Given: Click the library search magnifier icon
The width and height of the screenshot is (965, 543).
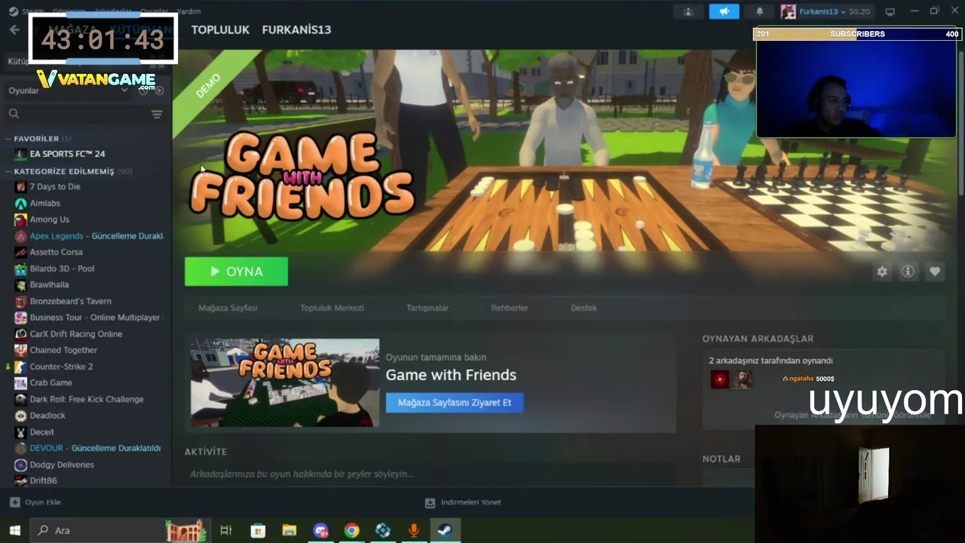Looking at the screenshot, I should pos(14,113).
